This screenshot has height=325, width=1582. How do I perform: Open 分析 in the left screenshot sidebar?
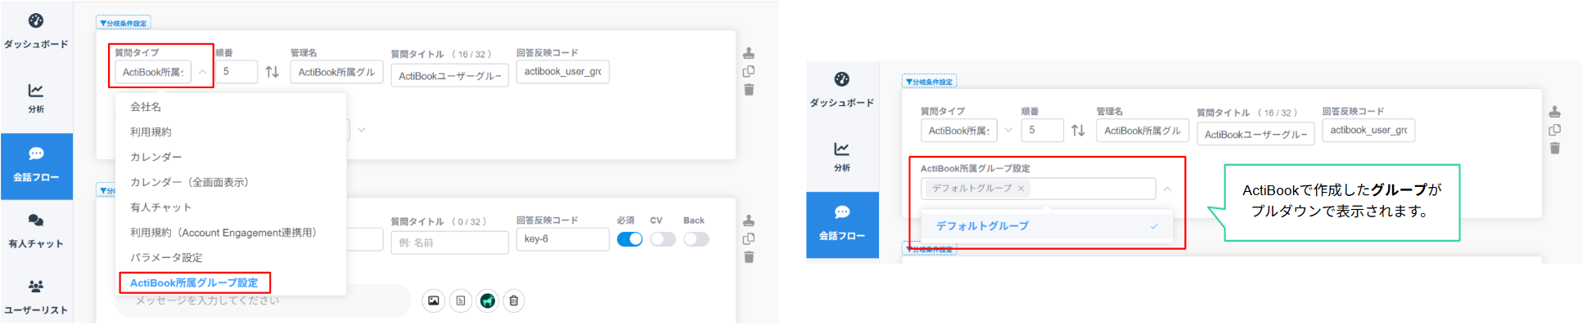[x=36, y=98]
